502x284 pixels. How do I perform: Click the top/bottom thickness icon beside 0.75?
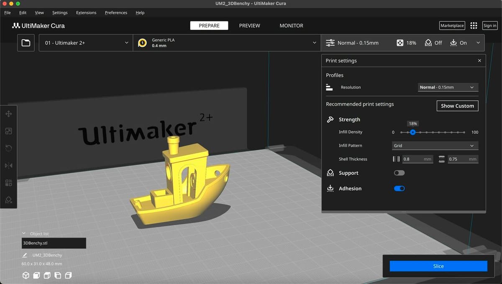pos(442,159)
